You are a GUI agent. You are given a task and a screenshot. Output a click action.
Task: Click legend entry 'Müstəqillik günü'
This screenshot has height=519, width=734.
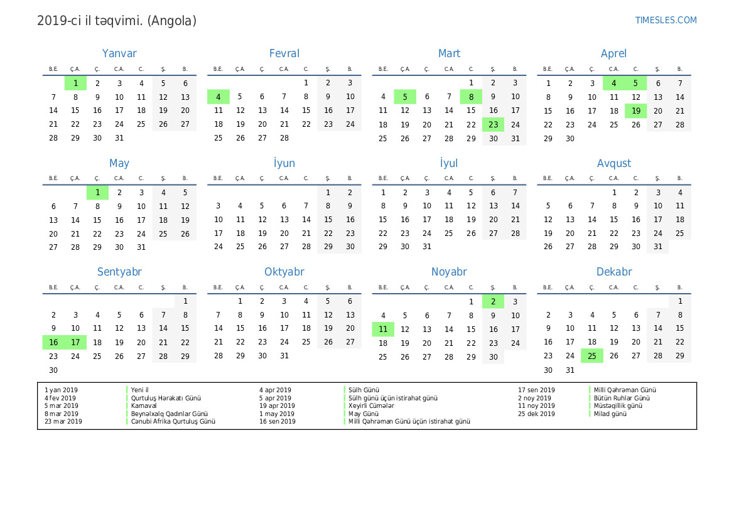[x=618, y=406]
